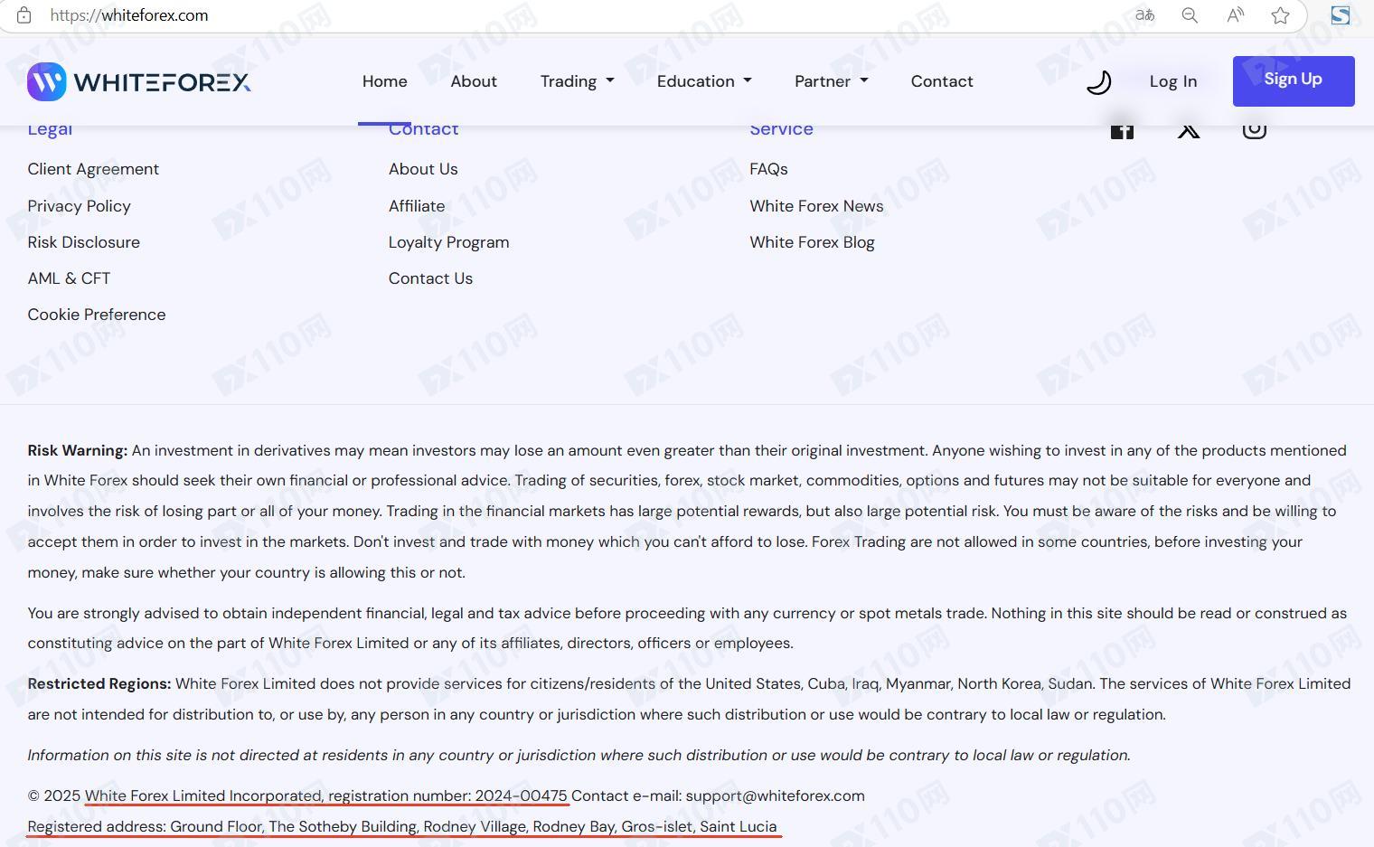The height and width of the screenshot is (847, 1374).
Task: Open the Client Agreement link
Action: (93, 169)
